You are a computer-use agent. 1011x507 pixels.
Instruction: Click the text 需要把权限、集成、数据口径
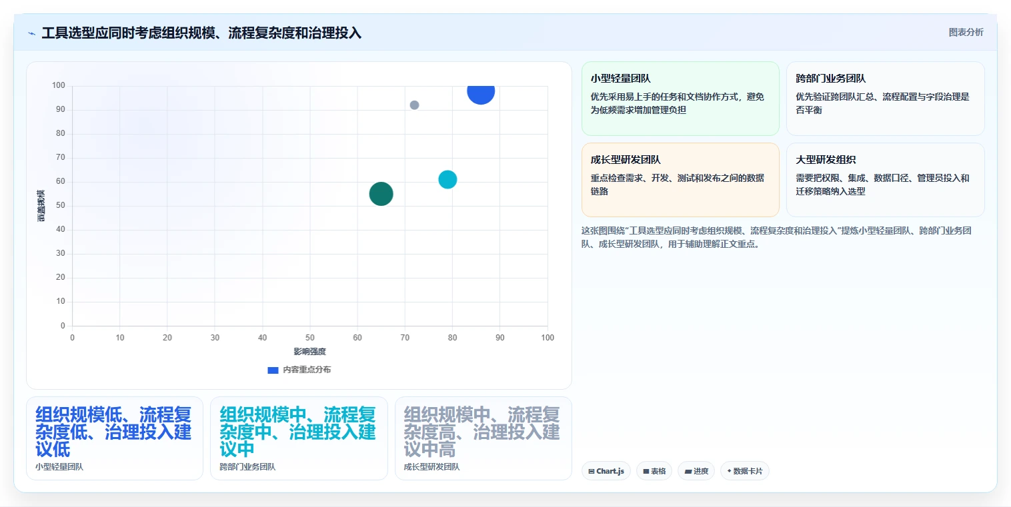click(x=882, y=185)
